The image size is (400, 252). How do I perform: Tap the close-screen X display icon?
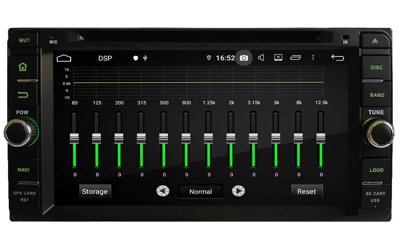point(278,57)
